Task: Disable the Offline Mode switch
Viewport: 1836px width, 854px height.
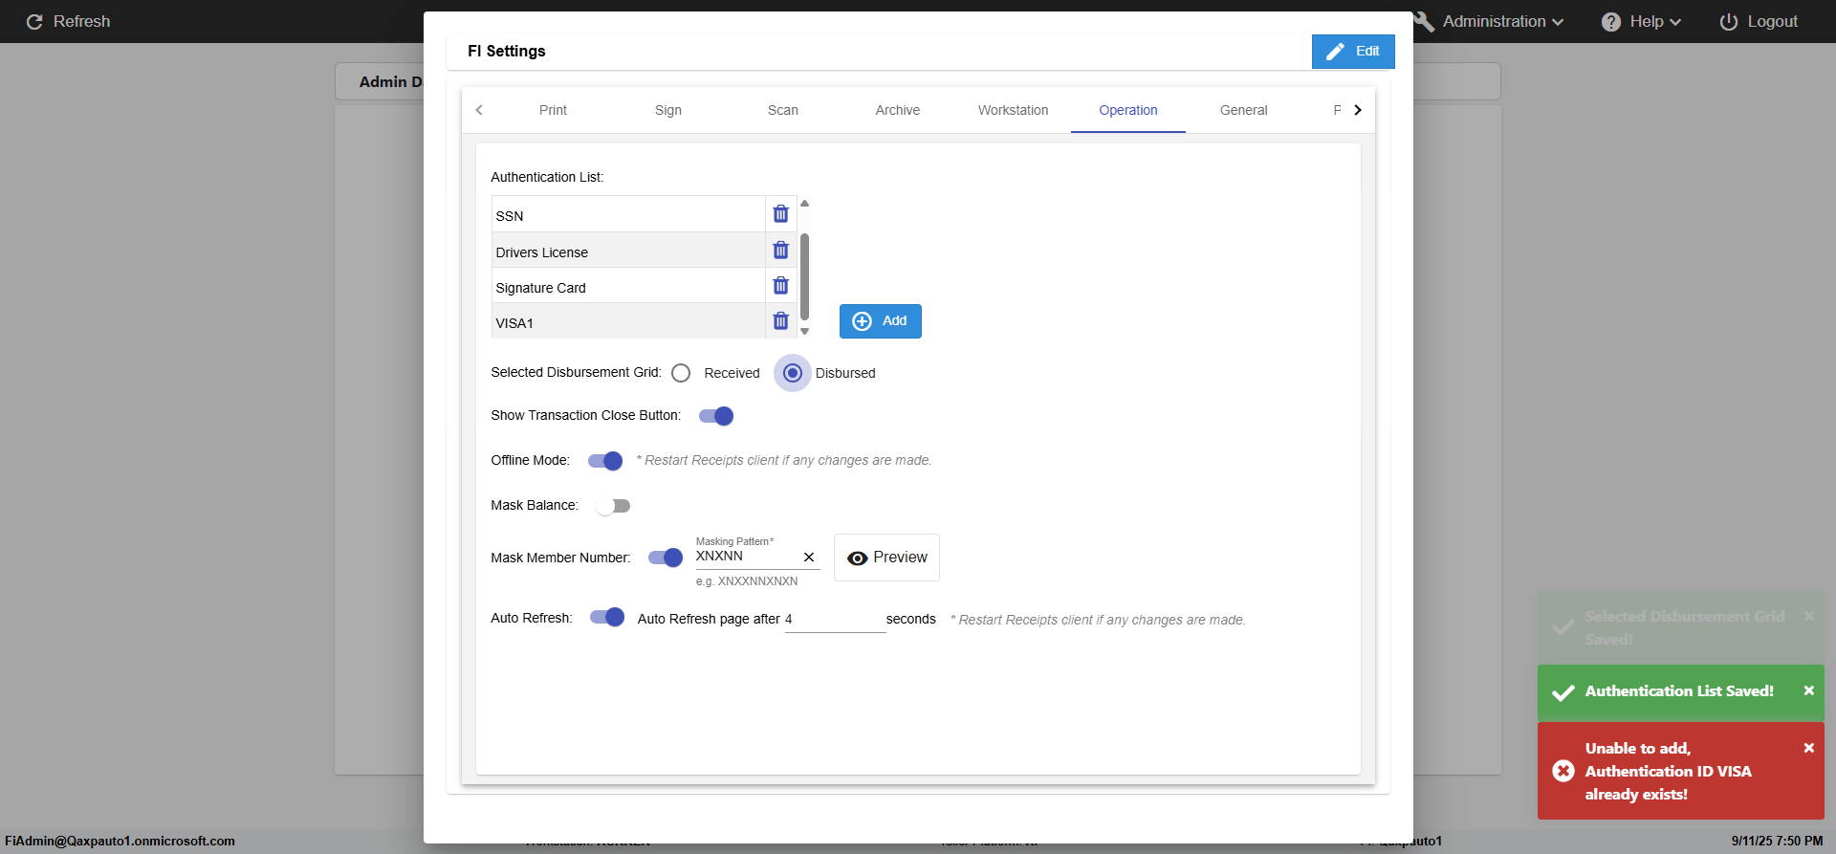Action: pos(605,461)
